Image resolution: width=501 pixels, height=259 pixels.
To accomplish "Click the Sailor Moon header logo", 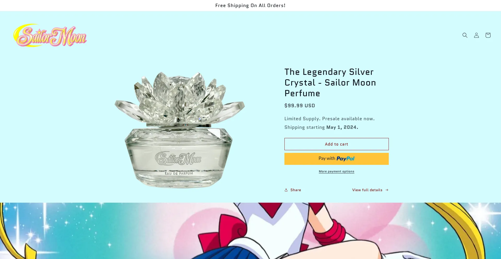I will click(x=50, y=36).
